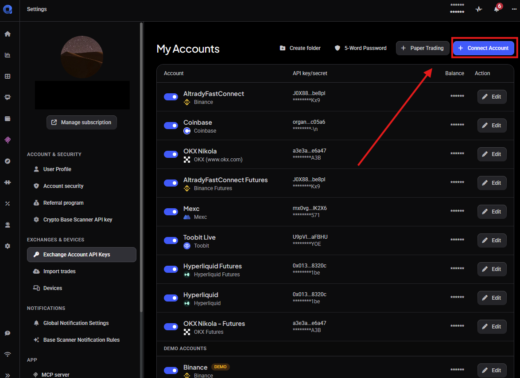Click the masked balance in top header

(457, 8)
